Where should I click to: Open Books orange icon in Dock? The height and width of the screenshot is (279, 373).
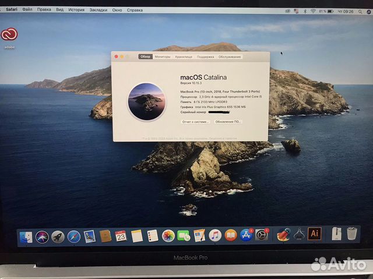(231, 235)
